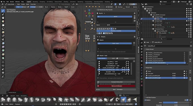Add a new rig with the plus button

point(135,16)
